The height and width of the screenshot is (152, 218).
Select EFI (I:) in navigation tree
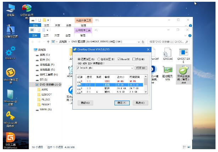pos(41,80)
